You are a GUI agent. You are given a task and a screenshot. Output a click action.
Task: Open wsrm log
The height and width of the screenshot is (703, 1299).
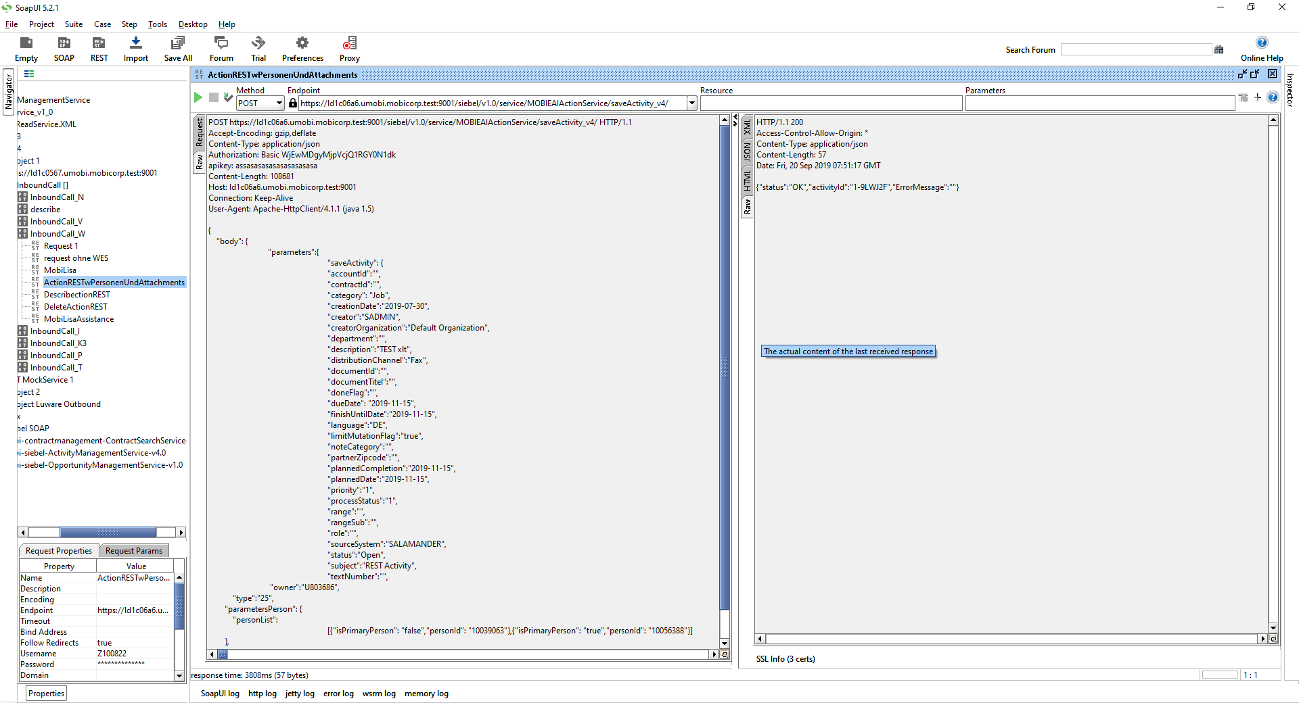379,694
